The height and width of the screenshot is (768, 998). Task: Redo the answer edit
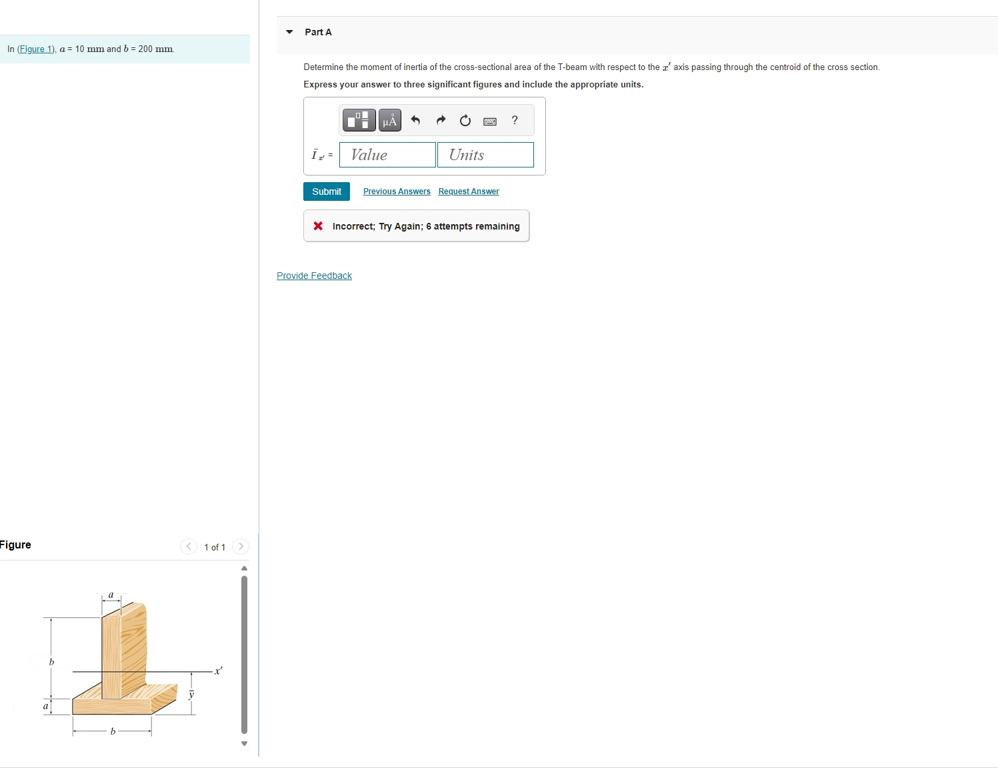(x=441, y=120)
